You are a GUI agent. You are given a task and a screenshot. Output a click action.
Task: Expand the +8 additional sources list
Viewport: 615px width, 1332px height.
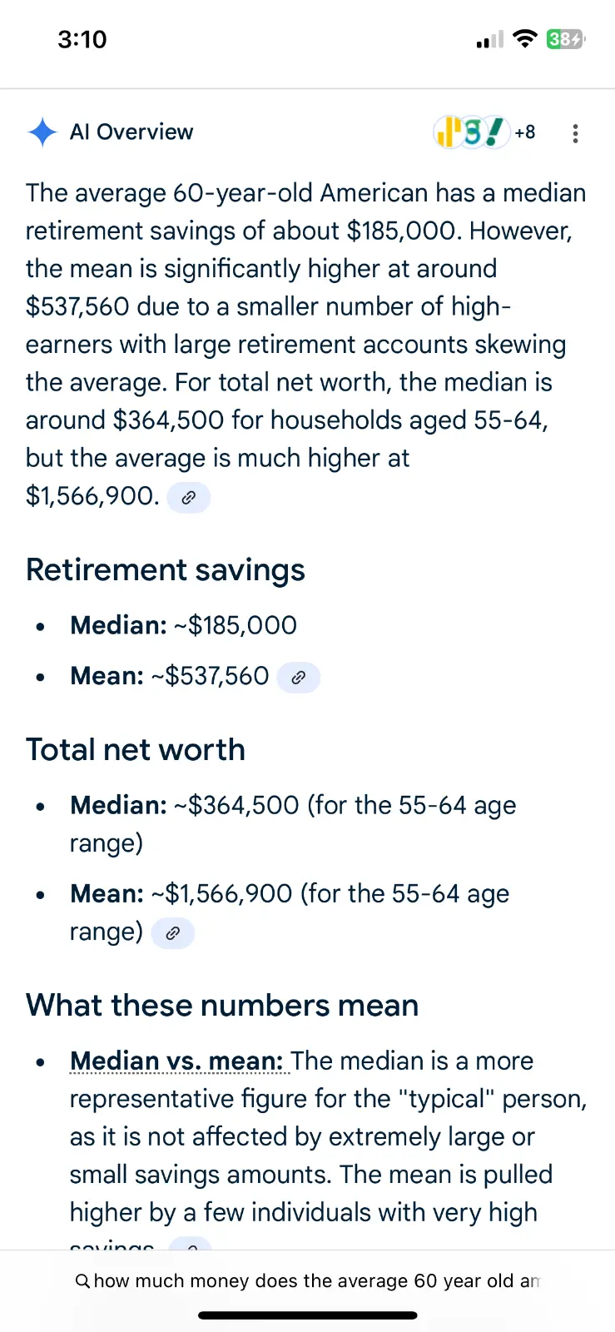tap(525, 132)
